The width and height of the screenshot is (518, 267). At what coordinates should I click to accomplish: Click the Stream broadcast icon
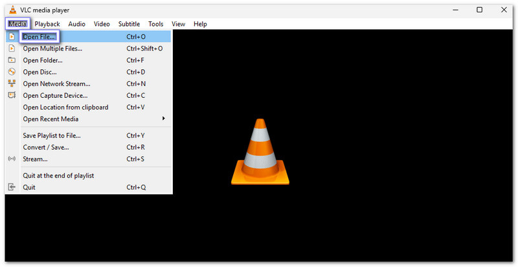tap(12, 159)
